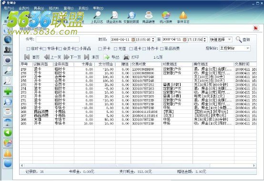The width and height of the screenshot is (264, 181).
Task: Open the 交接班数据 toolbar icon
Action: [x=132, y=17]
